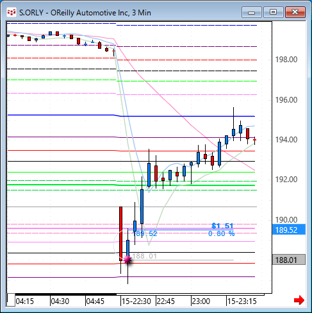Click the 192.00 price axis label
312x313 pixels.
(x=286, y=180)
